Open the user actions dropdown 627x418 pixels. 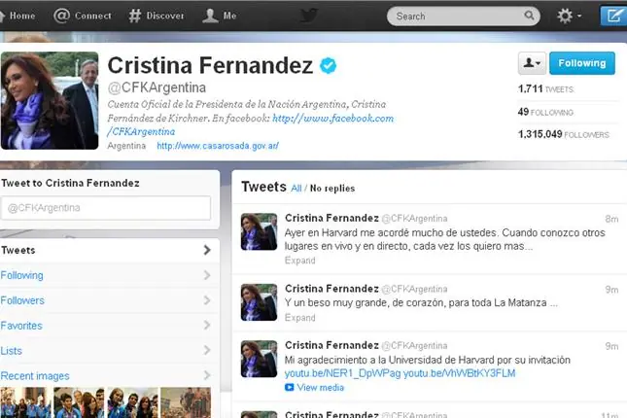(x=532, y=63)
